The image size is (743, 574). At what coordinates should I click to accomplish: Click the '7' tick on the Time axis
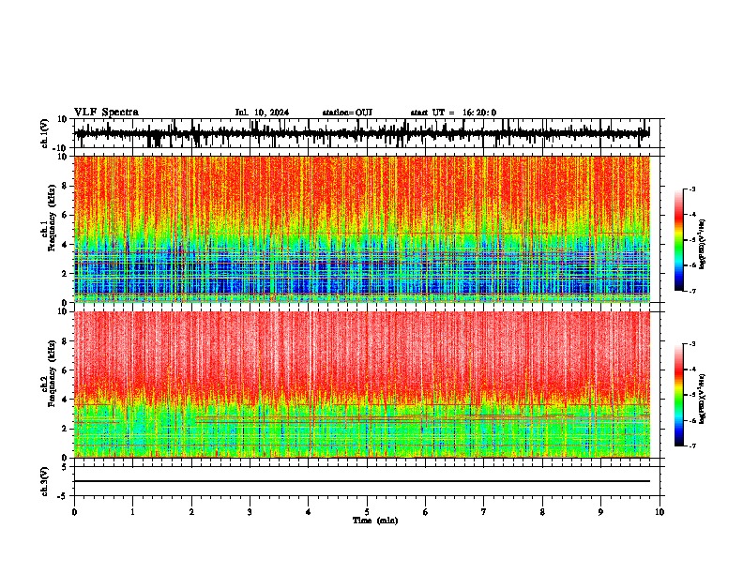point(484,512)
